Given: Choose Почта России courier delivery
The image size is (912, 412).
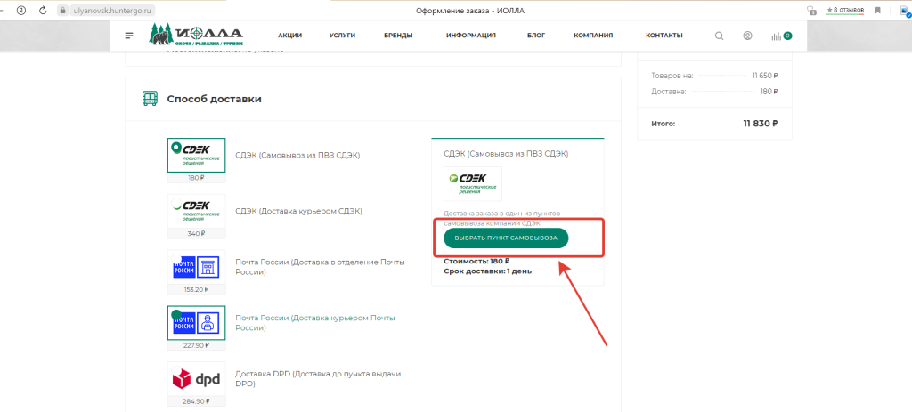Looking at the screenshot, I should click(x=196, y=323).
